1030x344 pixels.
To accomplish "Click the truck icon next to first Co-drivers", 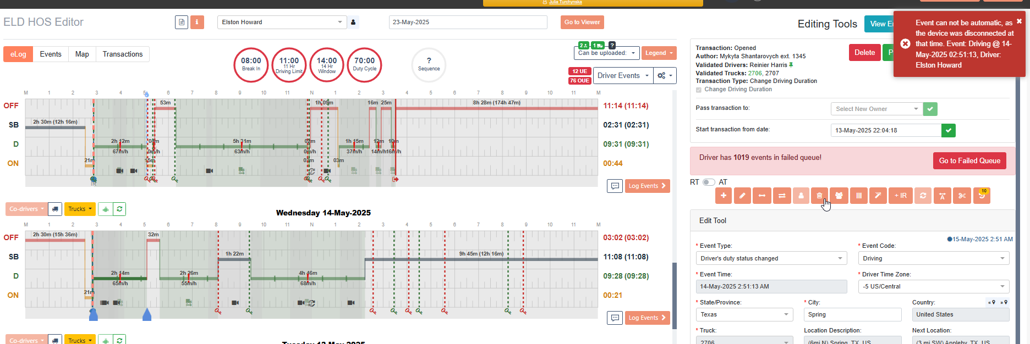I will pos(55,209).
